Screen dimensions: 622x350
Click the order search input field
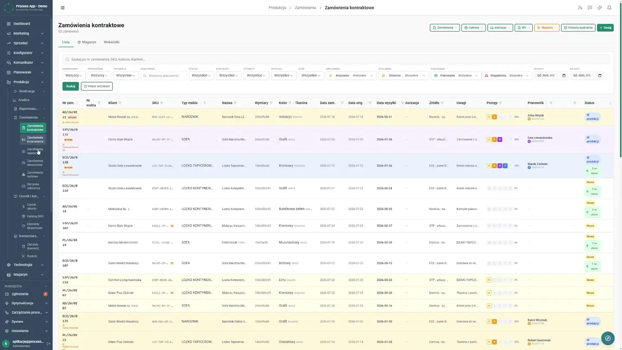click(x=336, y=59)
